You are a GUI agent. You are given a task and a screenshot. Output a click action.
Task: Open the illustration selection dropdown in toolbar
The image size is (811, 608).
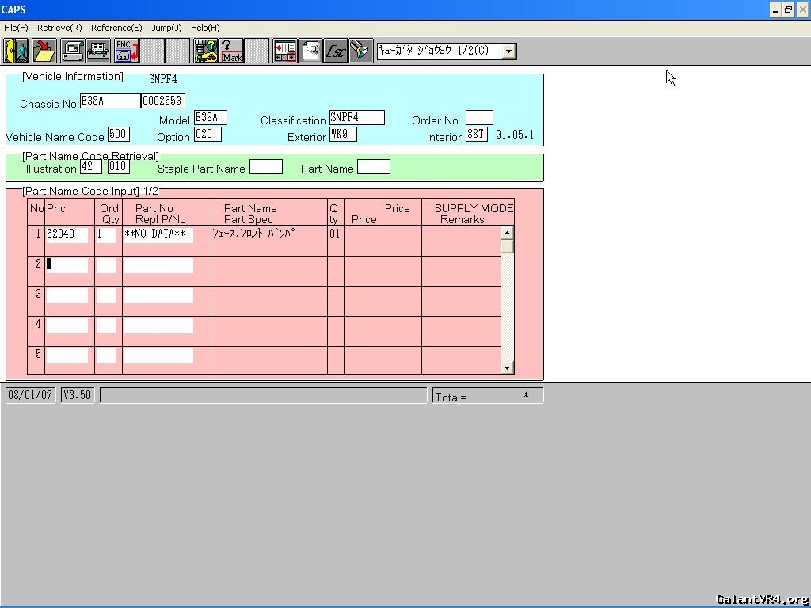coord(509,51)
